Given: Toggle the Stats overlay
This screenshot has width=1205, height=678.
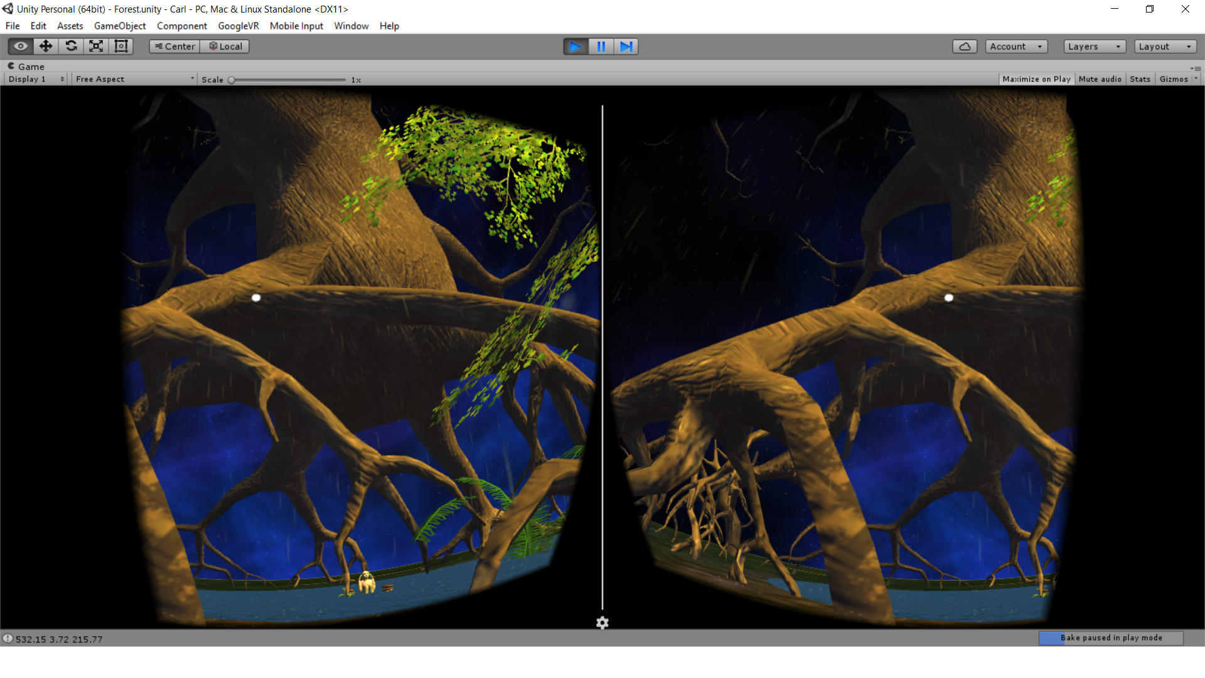Looking at the screenshot, I should (x=1140, y=79).
